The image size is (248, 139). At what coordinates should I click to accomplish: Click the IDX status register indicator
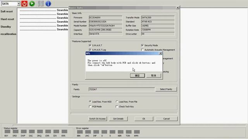[56, 131]
